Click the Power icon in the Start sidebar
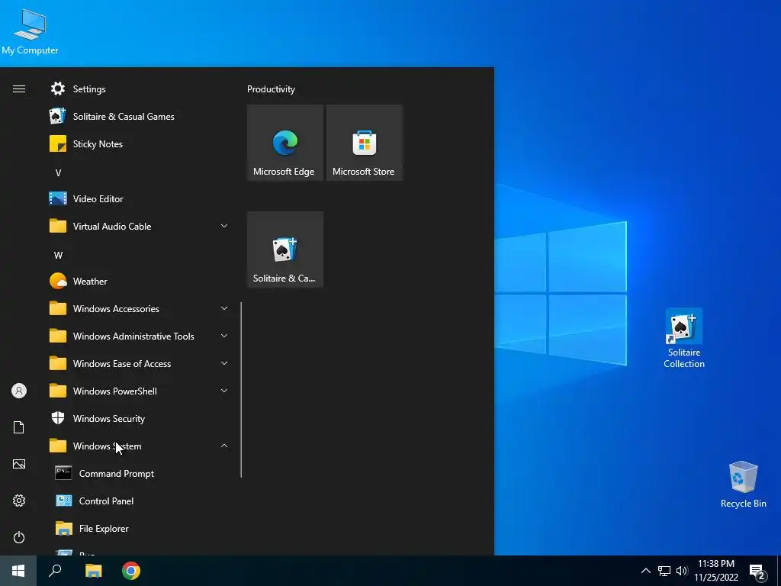The width and height of the screenshot is (781, 586). (19, 537)
